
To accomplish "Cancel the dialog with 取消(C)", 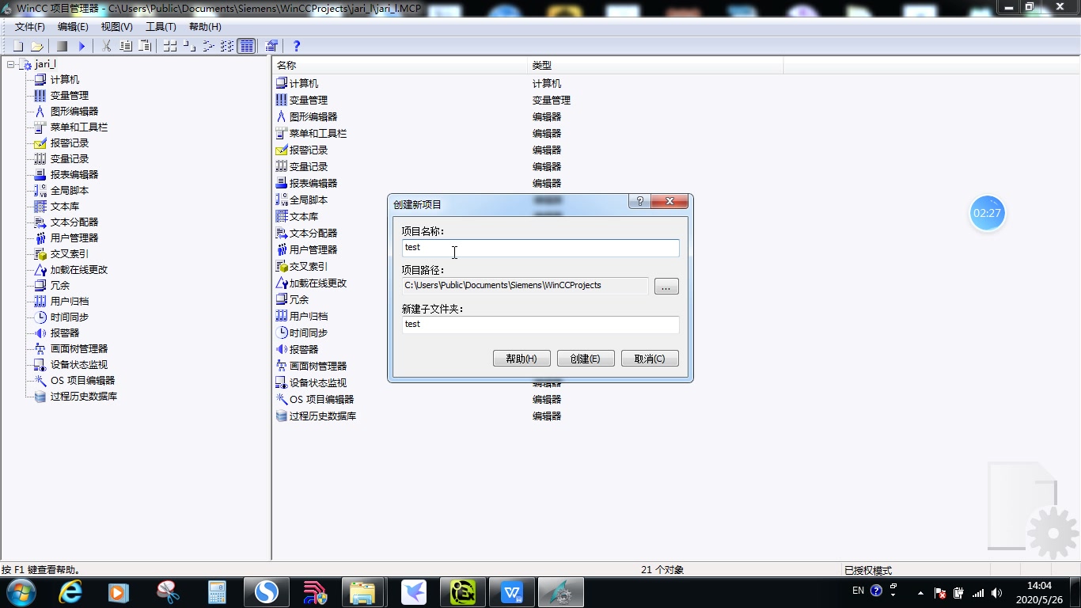I will [x=649, y=358].
